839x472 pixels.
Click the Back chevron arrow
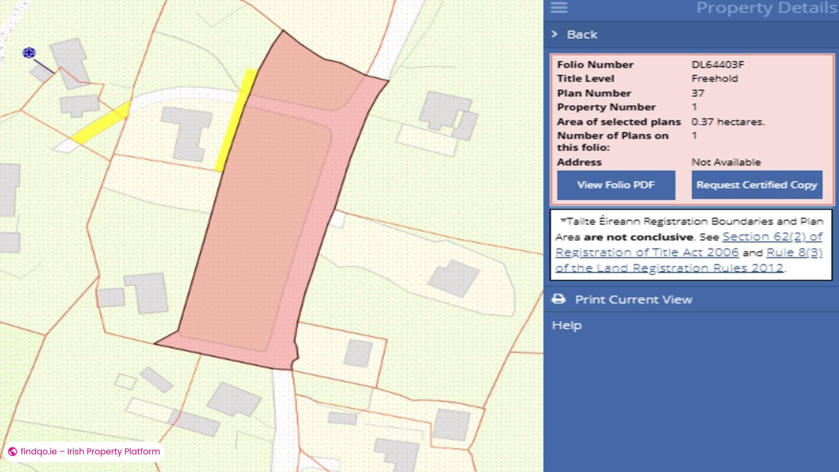[x=555, y=34]
